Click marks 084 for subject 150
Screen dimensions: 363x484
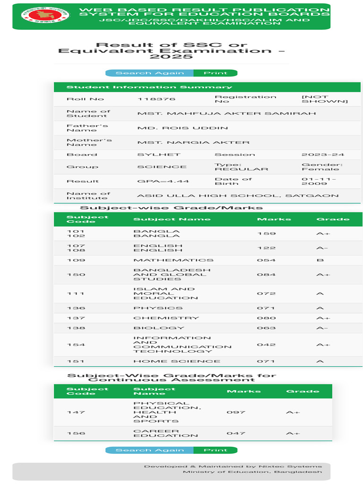[267, 275]
